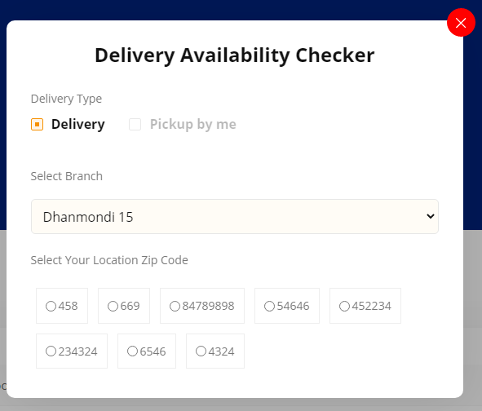Close the Delivery Availability Checker dialog

(461, 23)
